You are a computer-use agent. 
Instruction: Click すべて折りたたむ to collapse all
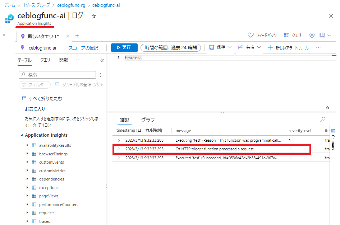pos(42,99)
